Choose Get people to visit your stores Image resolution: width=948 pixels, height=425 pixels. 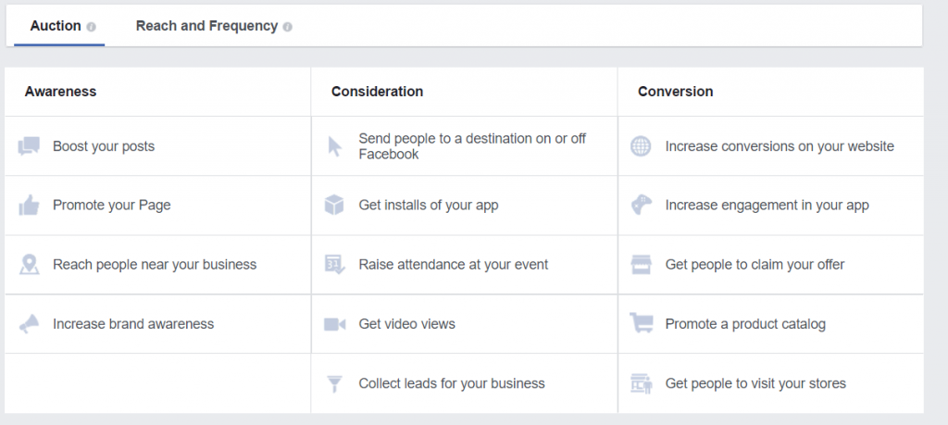[771, 384]
